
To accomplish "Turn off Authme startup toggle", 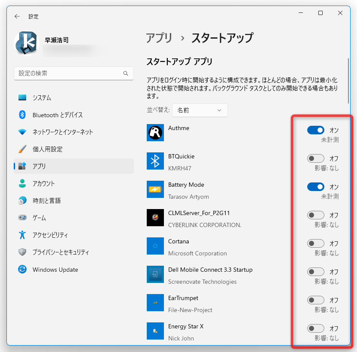I will tap(316, 130).
